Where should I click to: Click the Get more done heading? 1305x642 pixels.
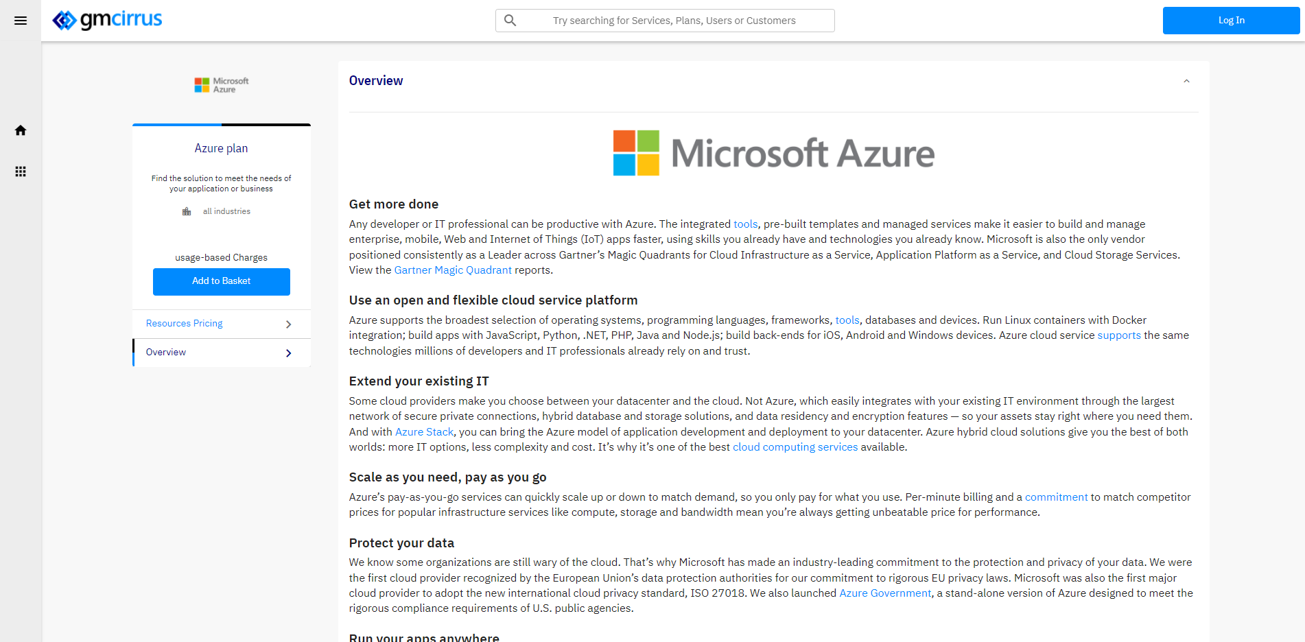[x=394, y=204]
